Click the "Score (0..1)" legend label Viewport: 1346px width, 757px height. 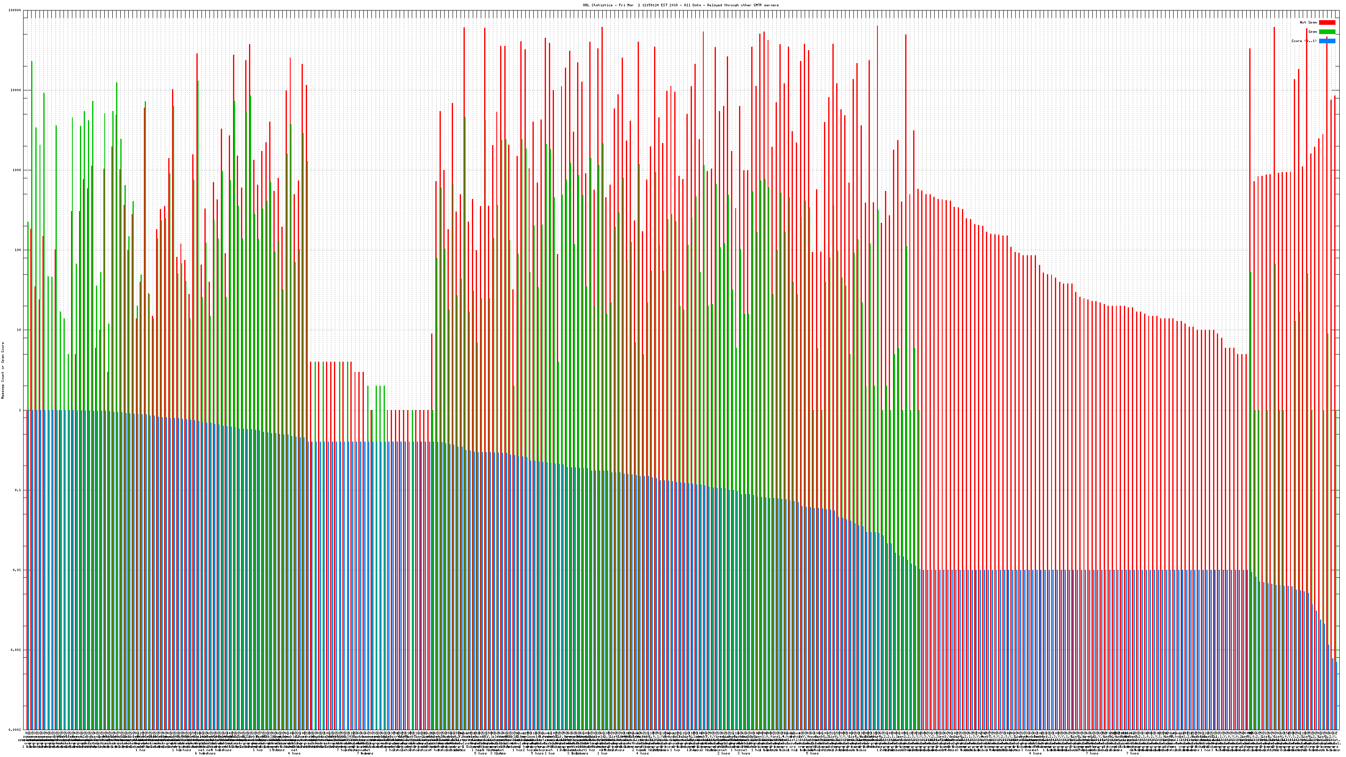coord(1303,41)
